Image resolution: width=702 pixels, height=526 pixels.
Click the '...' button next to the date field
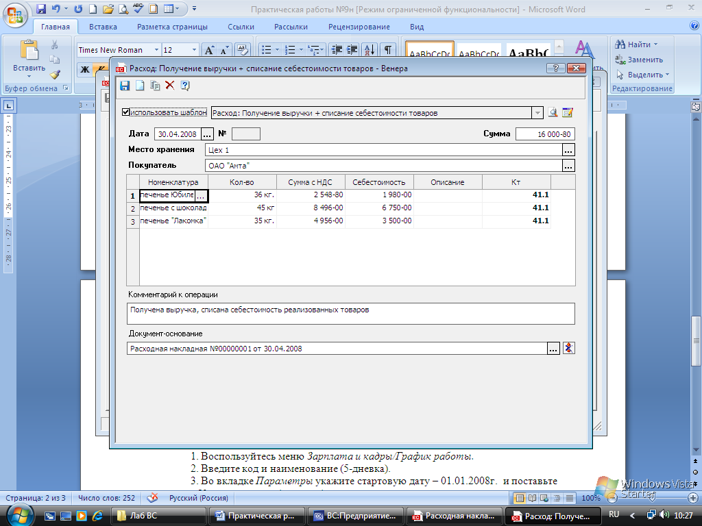pos(207,134)
